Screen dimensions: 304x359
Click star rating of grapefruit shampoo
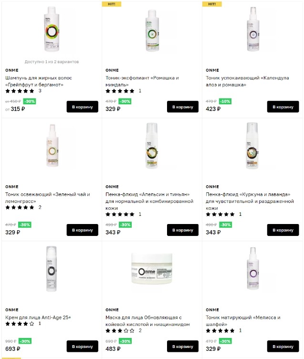(20, 91)
